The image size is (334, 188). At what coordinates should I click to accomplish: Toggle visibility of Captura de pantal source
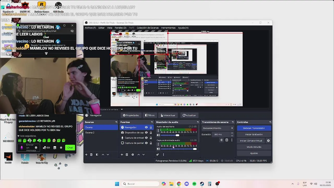tap(146, 143)
